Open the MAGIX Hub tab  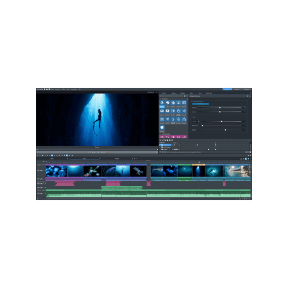209,93
